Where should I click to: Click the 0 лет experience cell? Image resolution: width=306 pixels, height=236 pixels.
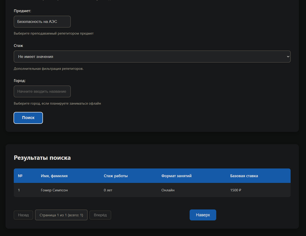tap(109, 190)
